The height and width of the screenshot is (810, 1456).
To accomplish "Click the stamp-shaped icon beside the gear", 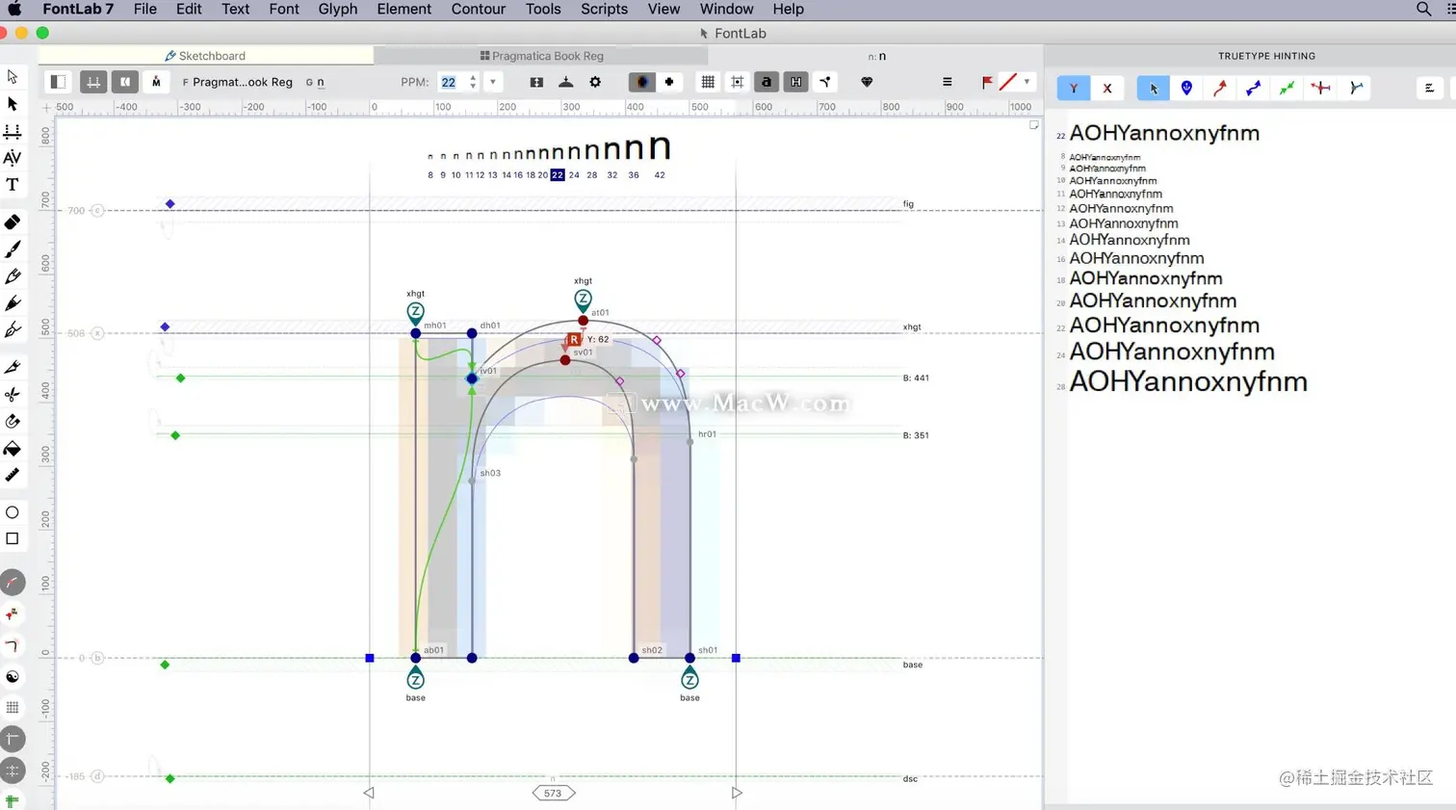I will click(566, 82).
